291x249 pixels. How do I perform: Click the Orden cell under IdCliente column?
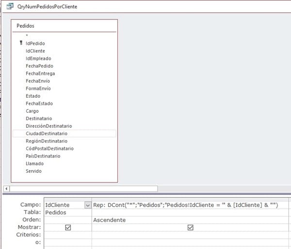coord(68,220)
